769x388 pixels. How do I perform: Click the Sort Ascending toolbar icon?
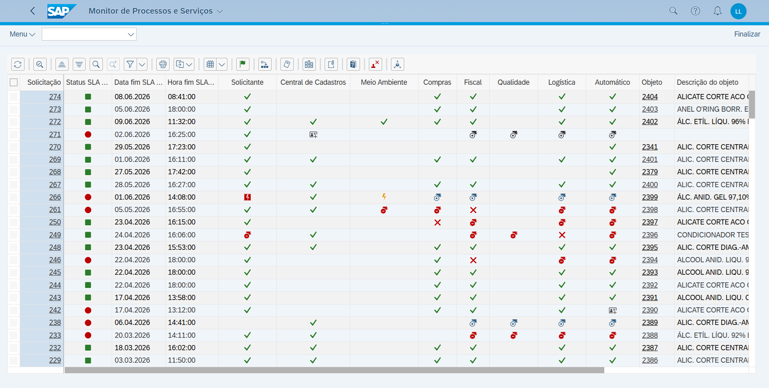[x=62, y=64]
